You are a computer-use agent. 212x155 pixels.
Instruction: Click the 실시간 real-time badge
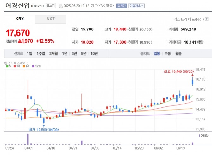click(121, 6)
